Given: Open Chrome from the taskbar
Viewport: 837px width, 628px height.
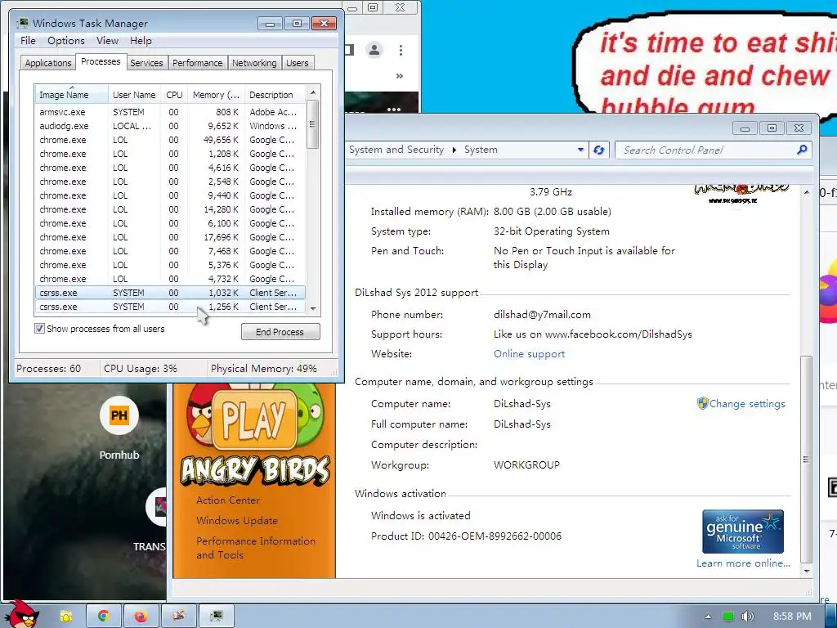Looking at the screenshot, I should pos(104,617).
